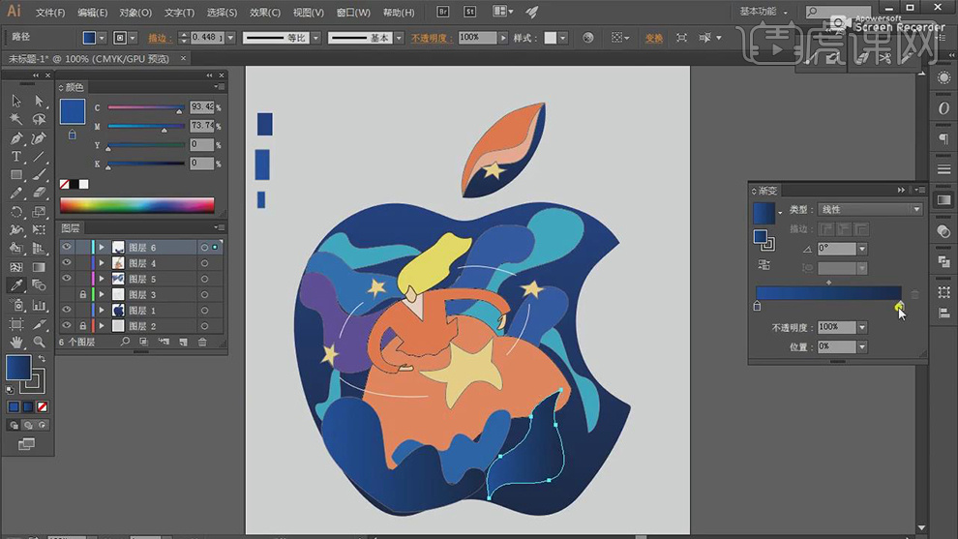Screen dimensions: 958x539
Task: Click 描边 link in control bar
Action: pyautogui.click(x=158, y=38)
